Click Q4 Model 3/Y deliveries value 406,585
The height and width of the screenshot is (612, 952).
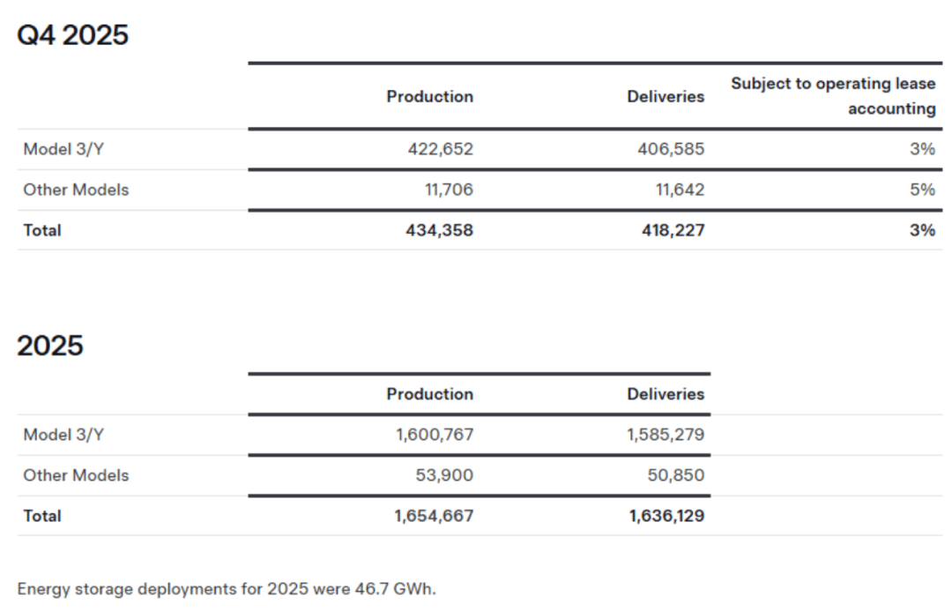(x=671, y=149)
